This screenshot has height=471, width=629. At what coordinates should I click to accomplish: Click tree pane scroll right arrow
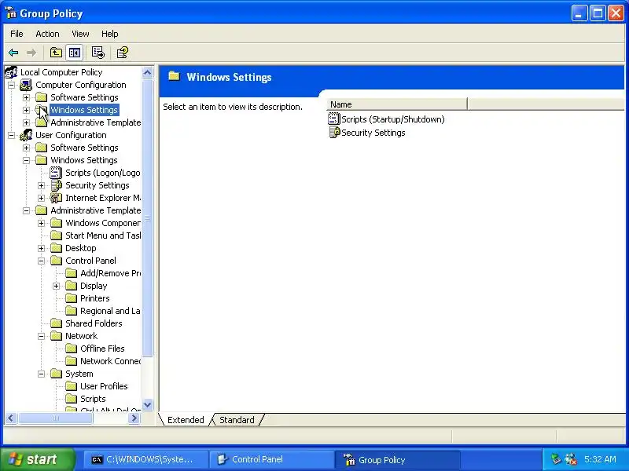tap(134, 418)
